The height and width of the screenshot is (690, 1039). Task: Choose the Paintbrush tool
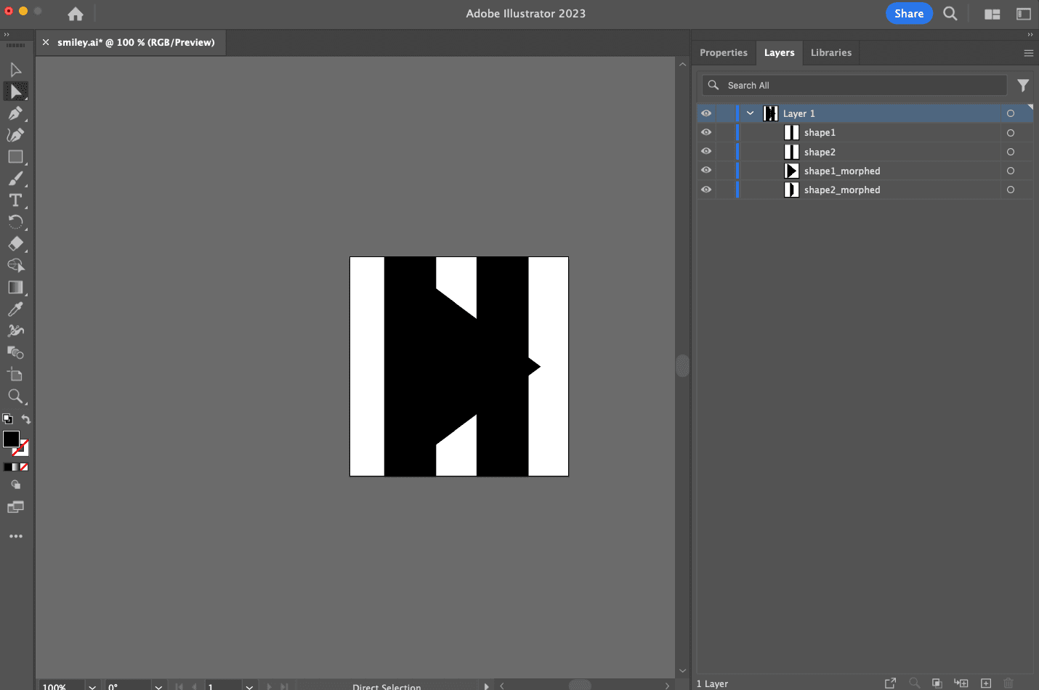16,179
